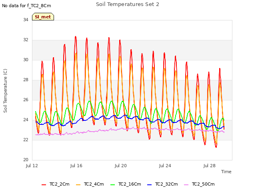Viewport: 256px width, 192px height.
Task: Click the Soil Temperature (C) axis label
Action: pyautogui.click(x=5, y=91)
